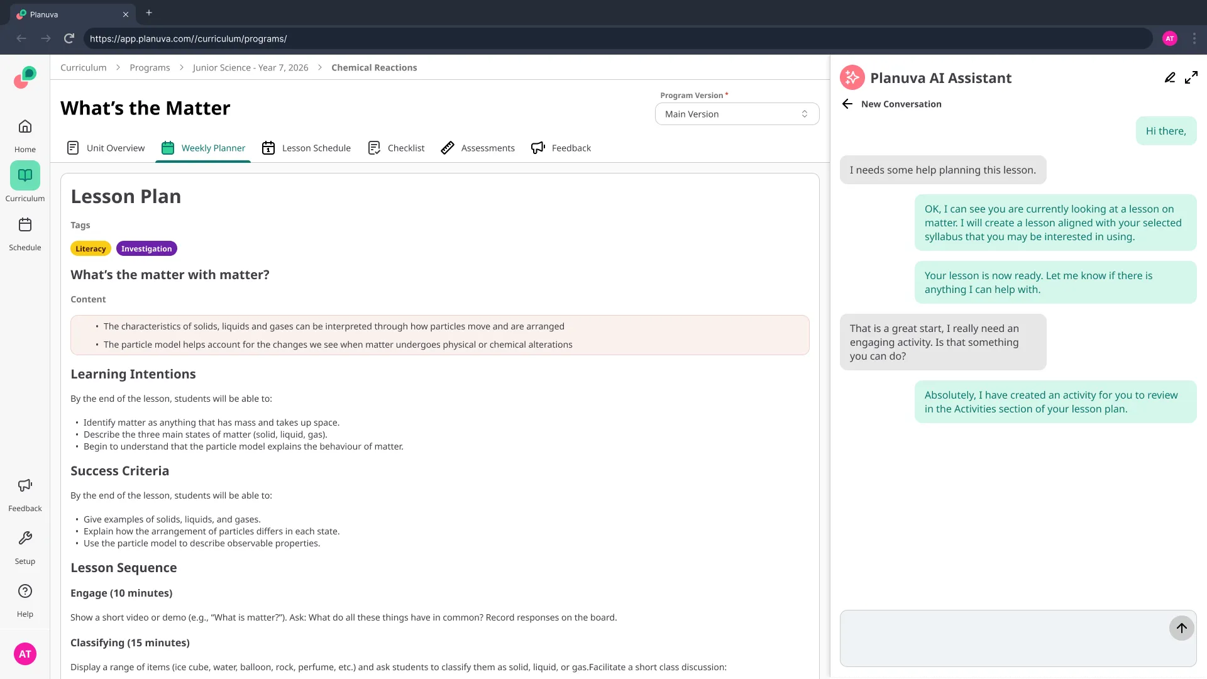1207x679 pixels.
Task: Reload the page in browser
Action: click(x=69, y=39)
